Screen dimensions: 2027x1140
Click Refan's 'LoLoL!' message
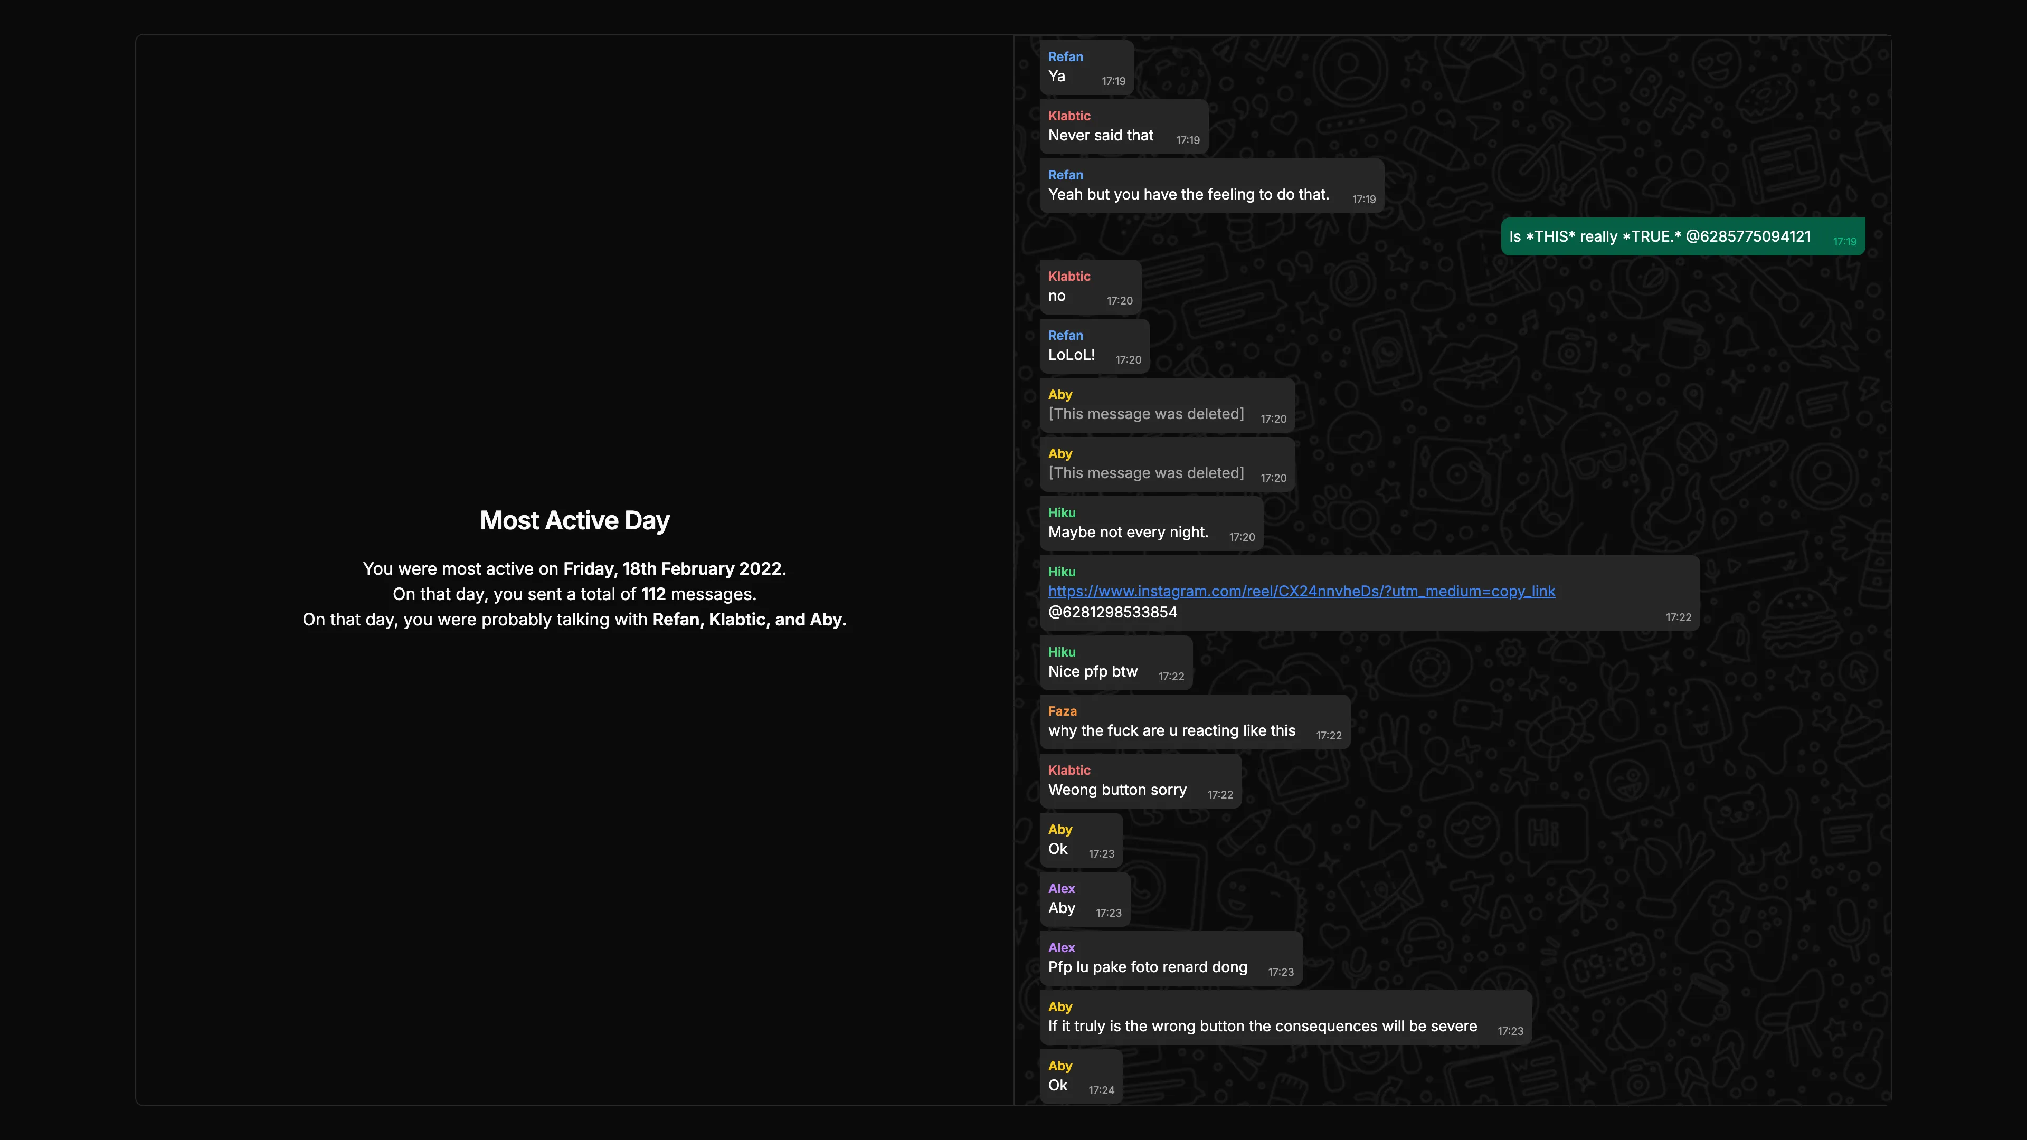coord(1093,347)
